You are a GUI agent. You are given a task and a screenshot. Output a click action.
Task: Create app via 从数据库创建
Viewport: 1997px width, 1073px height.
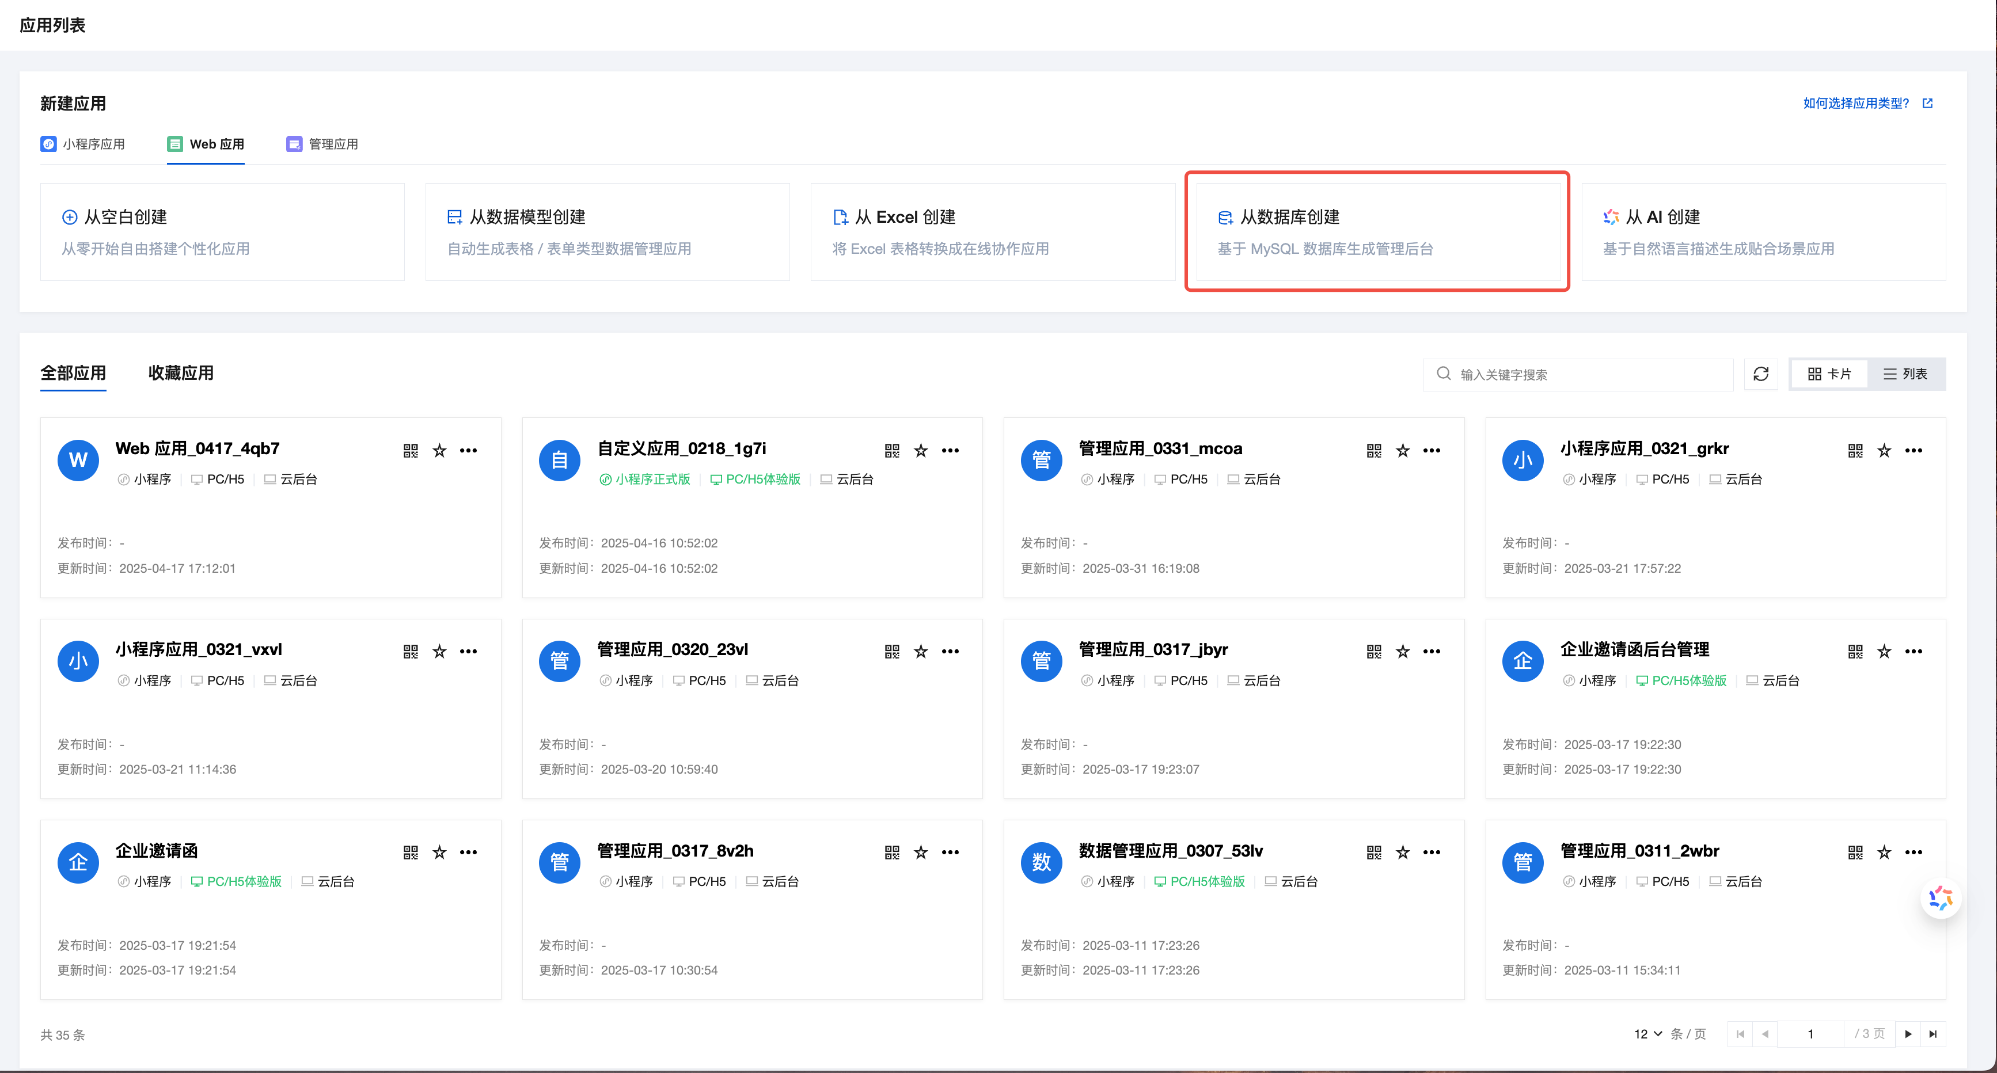[1379, 231]
